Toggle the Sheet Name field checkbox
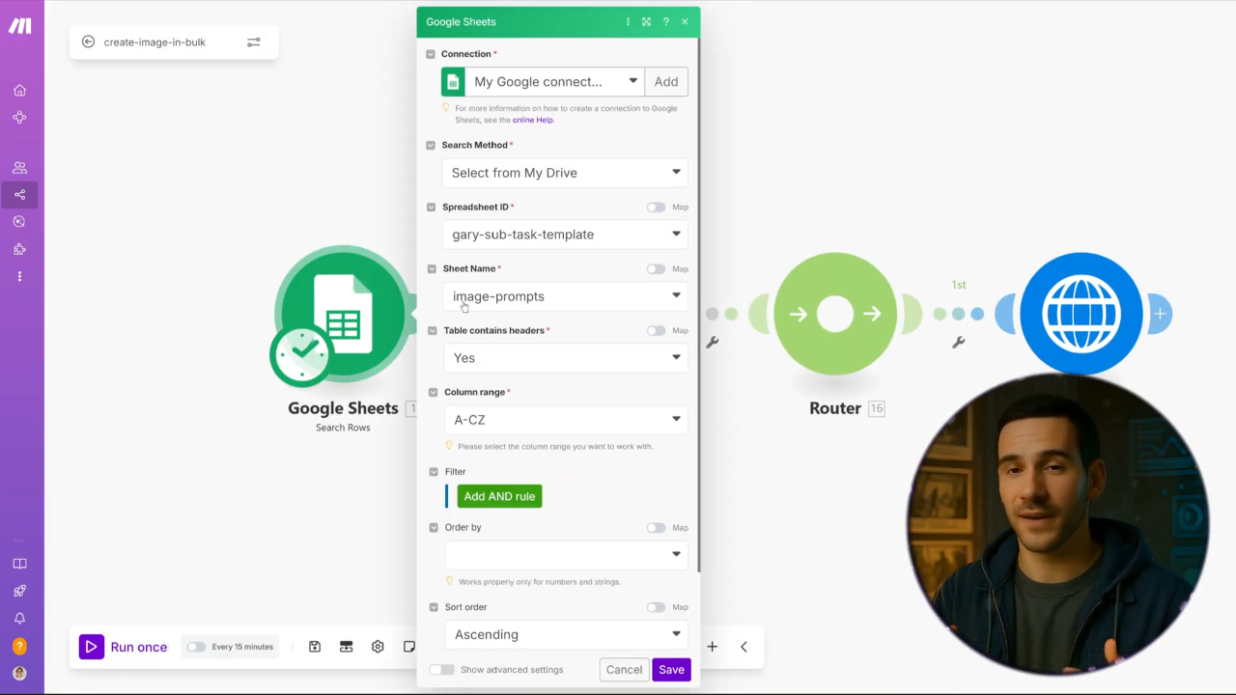Image resolution: width=1236 pixels, height=695 pixels. coord(432,268)
